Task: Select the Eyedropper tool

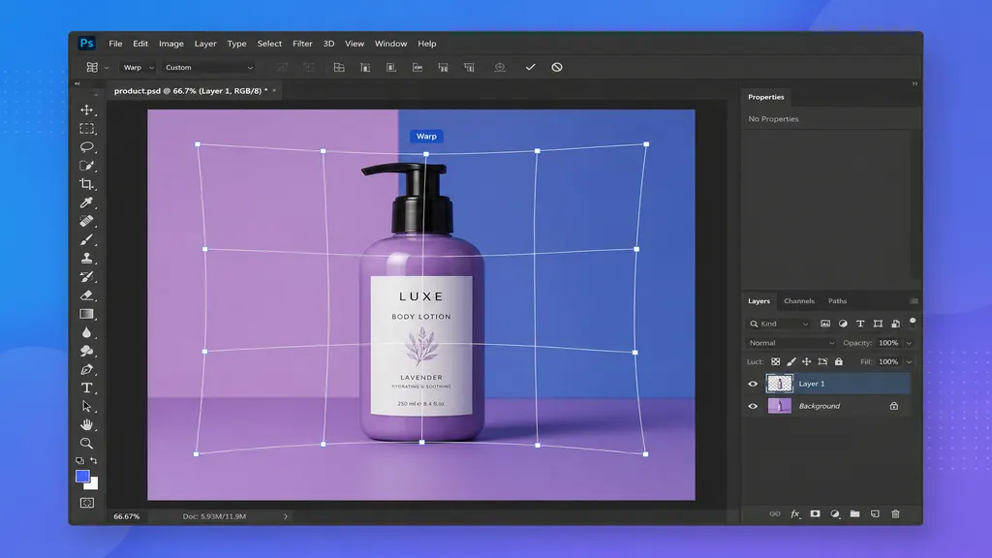Action: pos(86,202)
